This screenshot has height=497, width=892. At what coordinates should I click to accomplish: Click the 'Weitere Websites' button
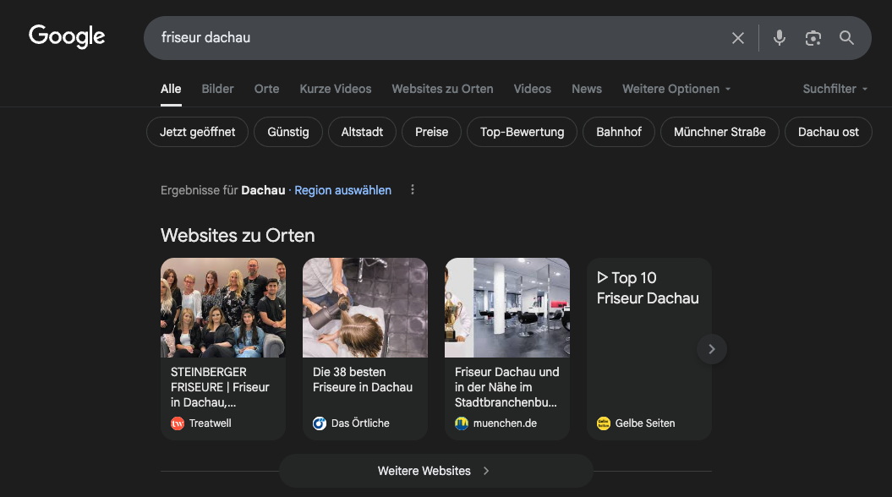435,471
